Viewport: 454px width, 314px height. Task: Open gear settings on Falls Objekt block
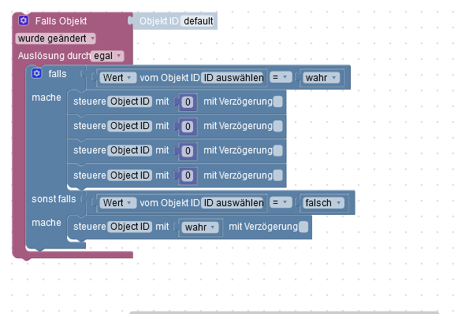click(x=24, y=20)
